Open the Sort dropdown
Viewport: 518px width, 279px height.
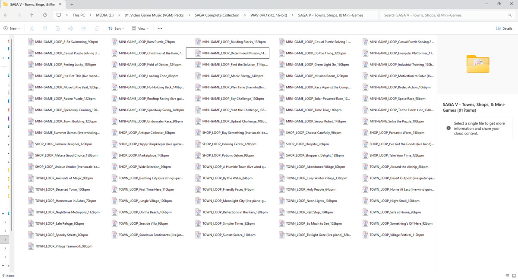pyautogui.click(x=116, y=28)
